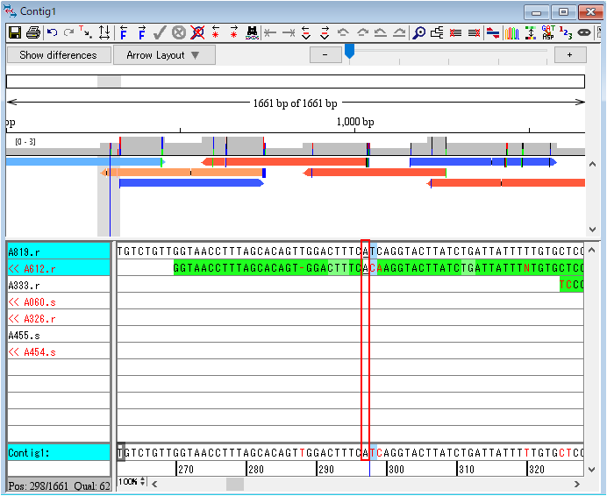Click the crossed-out magnifier icon
Viewport: 607px width, 496px height.
tap(197, 33)
